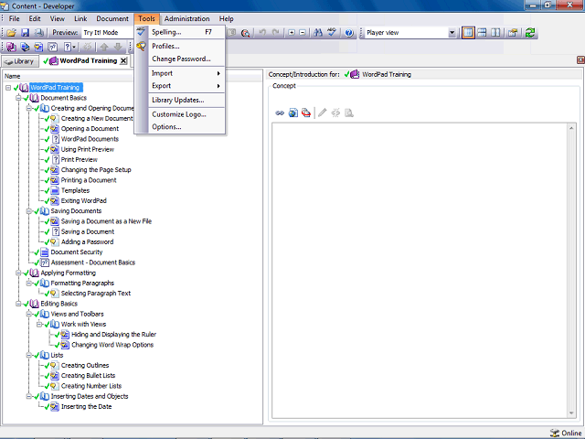Choose Library Updates... in Tools menu
The width and height of the screenshot is (585, 439).
click(x=180, y=100)
